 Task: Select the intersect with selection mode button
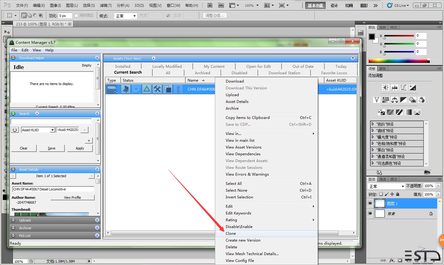click(x=40, y=15)
